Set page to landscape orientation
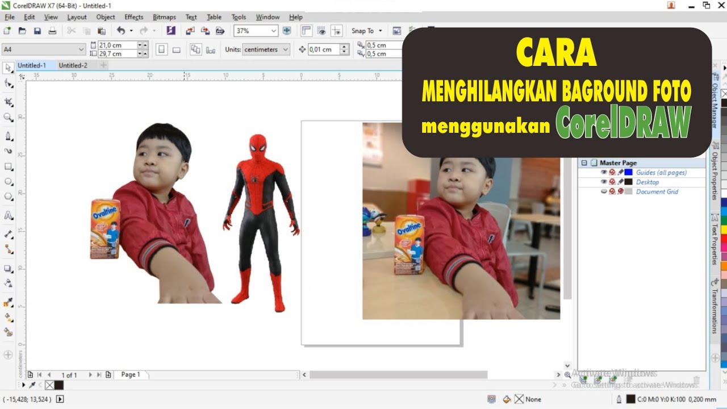The height and width of the screenshot is (409, 727). coord(177,49)
